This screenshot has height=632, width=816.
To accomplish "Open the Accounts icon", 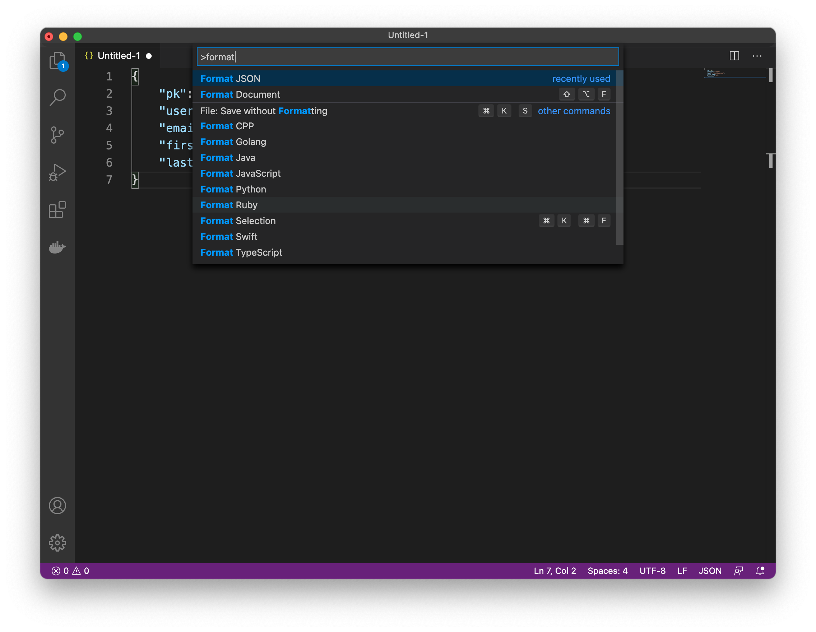I will (57, 506).
